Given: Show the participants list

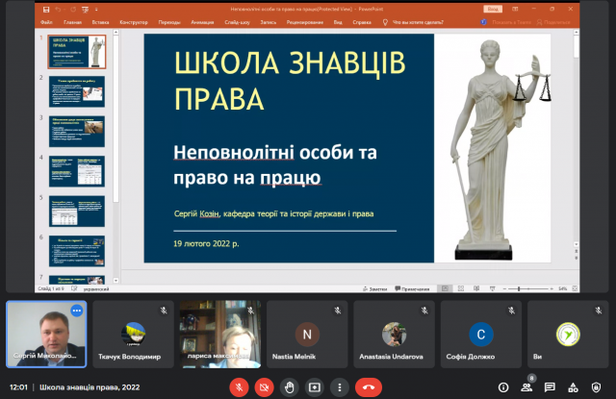Looking at the screenshot, I should [526, 387].
